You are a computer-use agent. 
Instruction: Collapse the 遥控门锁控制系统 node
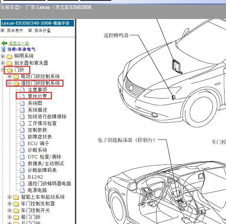9,83
